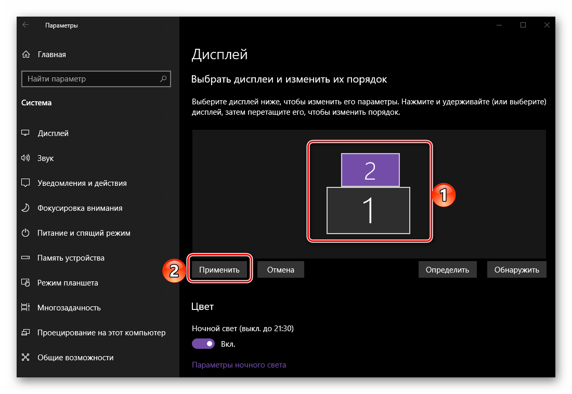Image resolution: width=572 pixels, height=394 pixels.
Task: Select display 2 in the arrangement
Action: tap(370, 170)
